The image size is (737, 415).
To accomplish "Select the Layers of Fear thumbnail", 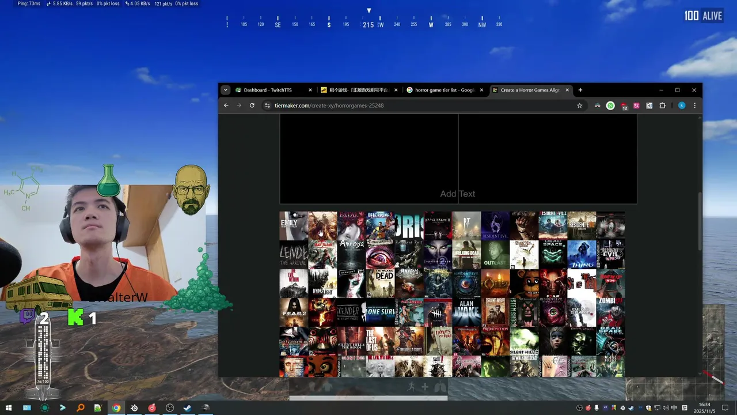I will point(438,341).
